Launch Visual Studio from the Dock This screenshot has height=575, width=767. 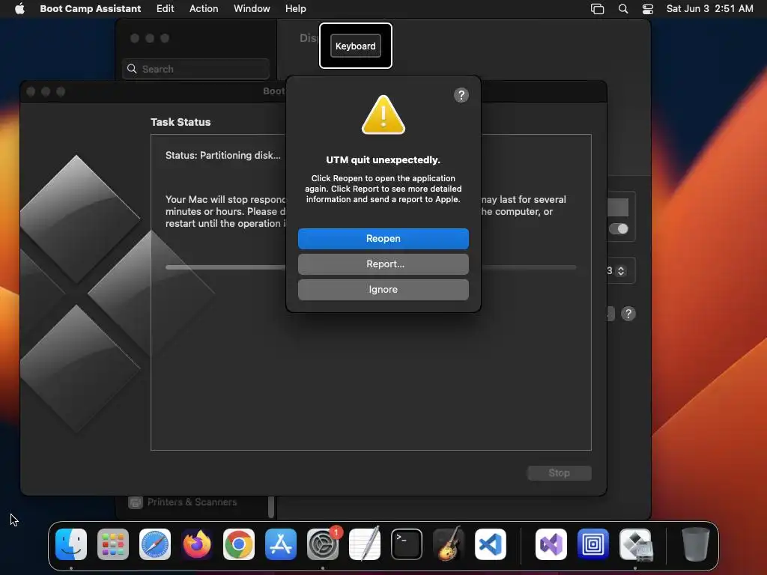[x=551, y=544]
